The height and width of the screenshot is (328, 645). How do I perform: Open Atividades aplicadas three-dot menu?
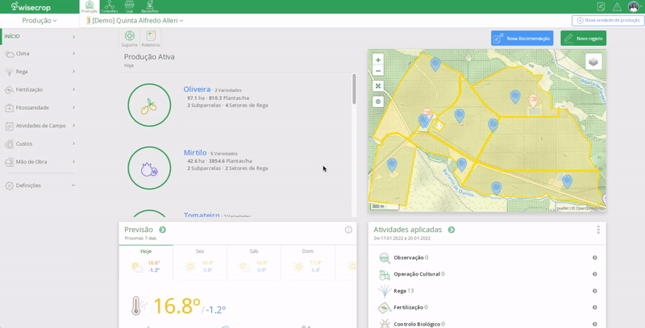[x=598, y=230]
